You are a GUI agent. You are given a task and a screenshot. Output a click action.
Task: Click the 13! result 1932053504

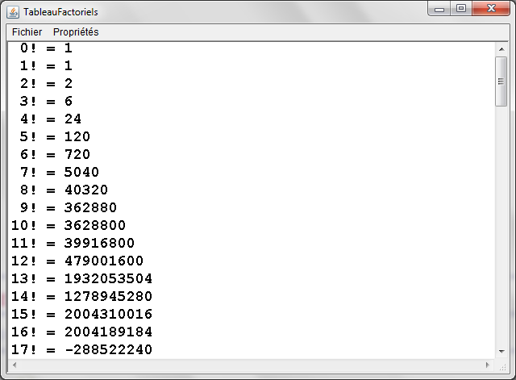coord(108,278)
